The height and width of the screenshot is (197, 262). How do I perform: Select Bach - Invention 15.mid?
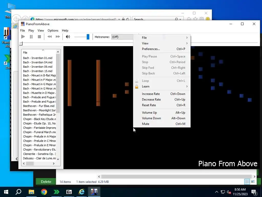point(38,71)
